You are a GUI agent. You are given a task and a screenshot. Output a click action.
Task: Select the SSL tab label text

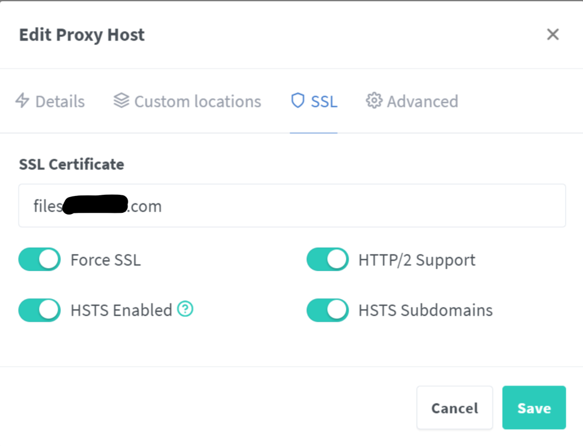(x=324, y=101)
